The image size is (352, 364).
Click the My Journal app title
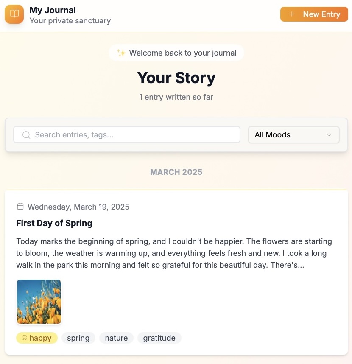click(53, 10)
